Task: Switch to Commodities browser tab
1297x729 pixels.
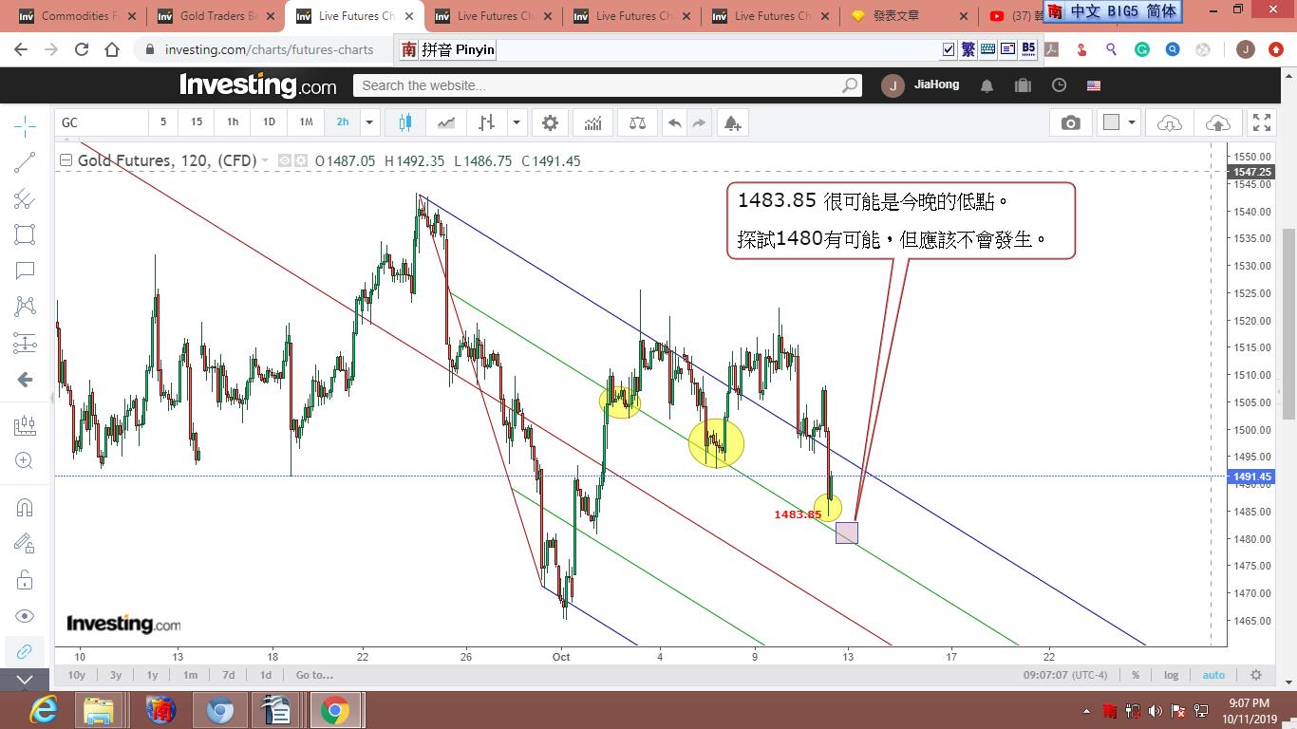Action: pos(78,16)
